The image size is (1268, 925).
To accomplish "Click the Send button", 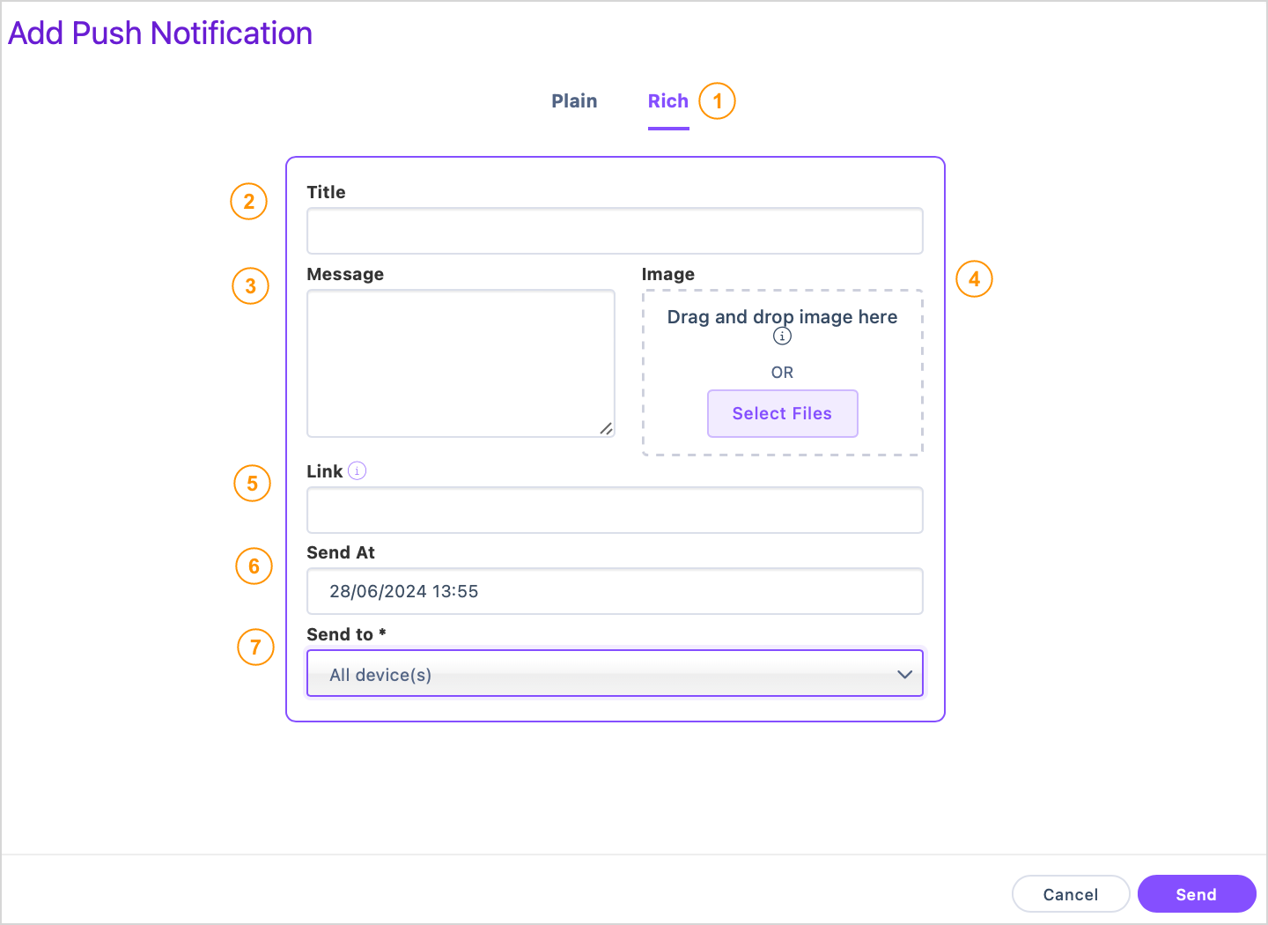I will [x=1197, y=894].
